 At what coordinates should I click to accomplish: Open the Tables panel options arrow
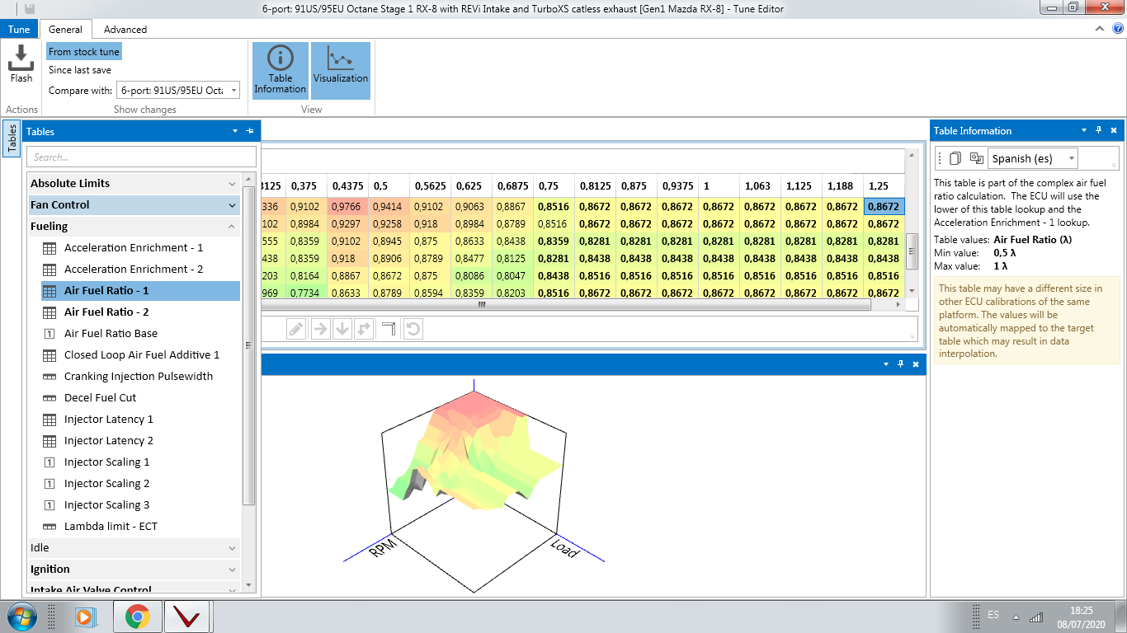click(236, 131)
